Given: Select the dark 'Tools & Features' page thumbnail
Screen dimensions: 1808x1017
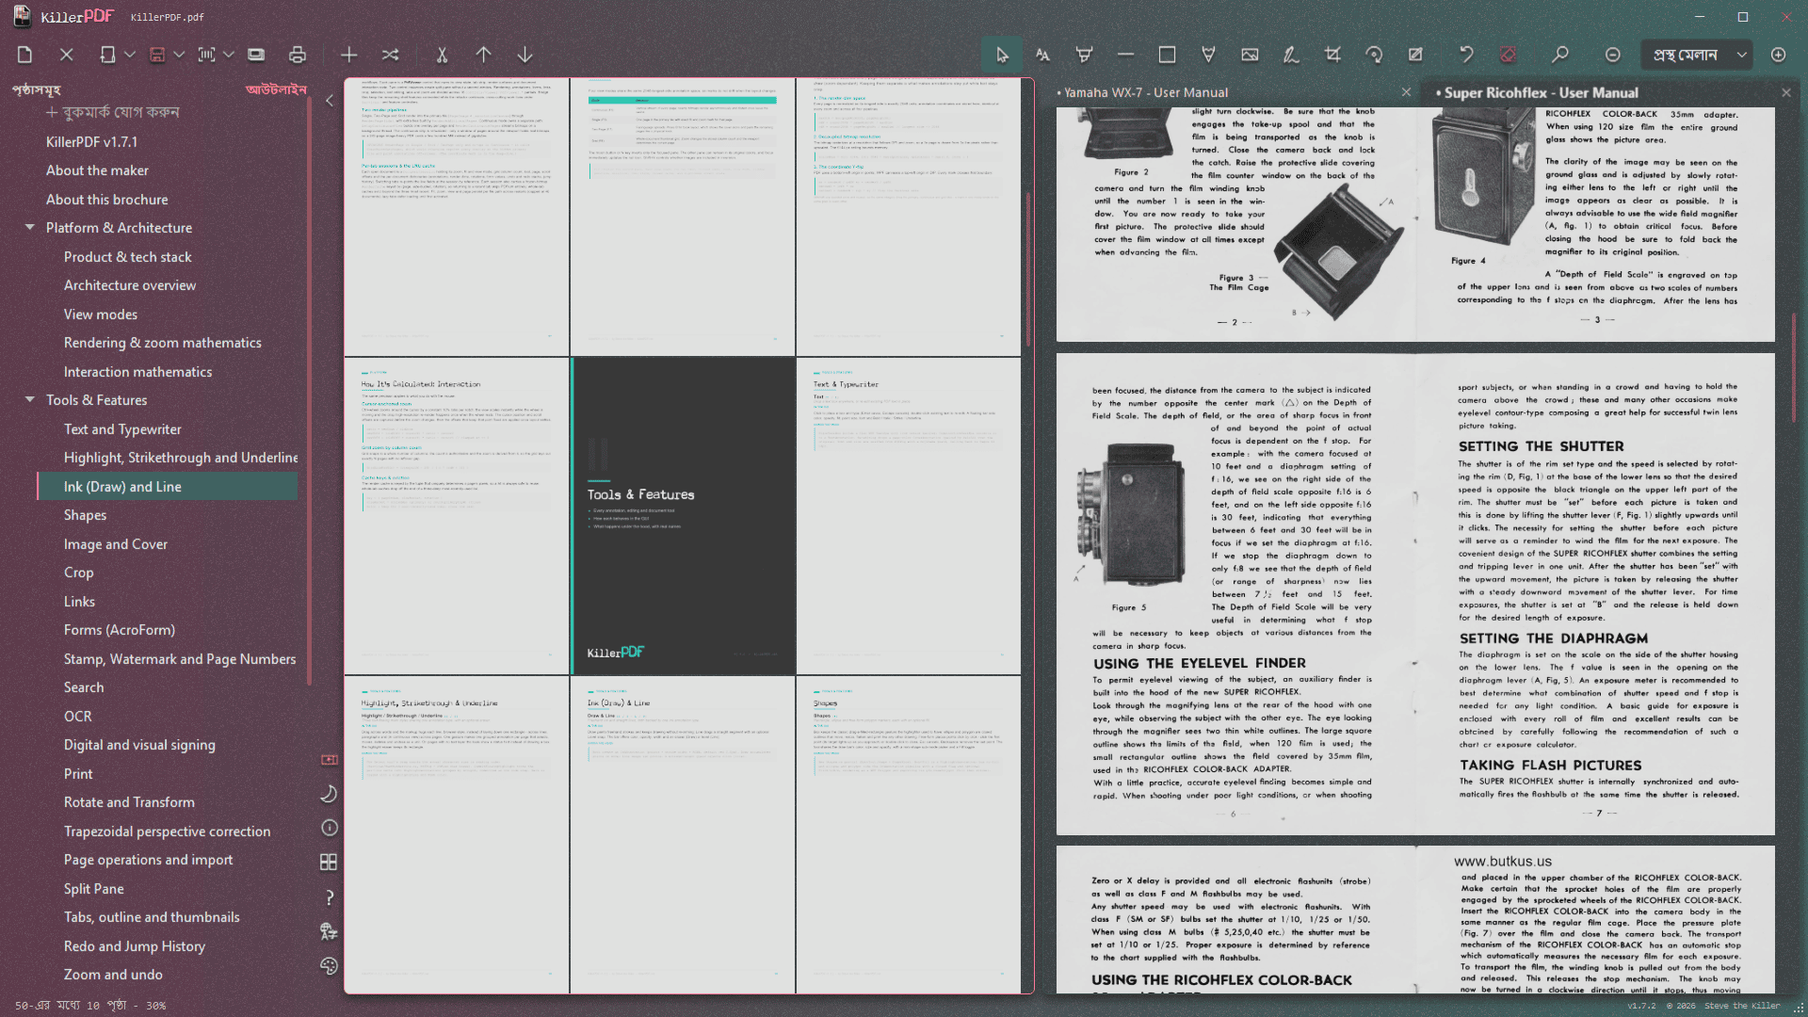Looking at the screenshot, I should (x=684, y=516).
